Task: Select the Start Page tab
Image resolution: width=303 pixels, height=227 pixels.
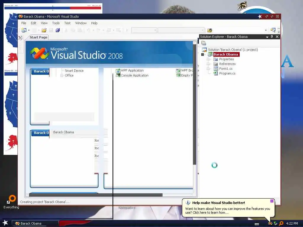Action: [38, 37]
